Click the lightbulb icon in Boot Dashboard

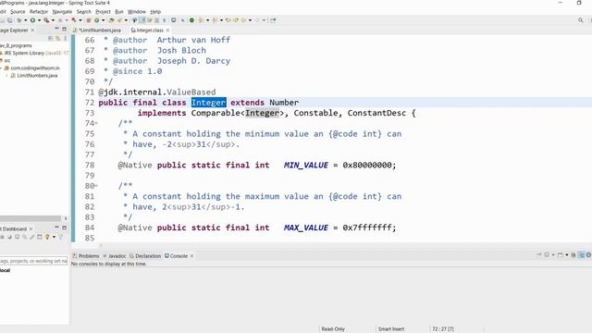click(x=47, y=237)
